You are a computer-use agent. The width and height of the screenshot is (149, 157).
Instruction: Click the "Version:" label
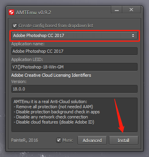(19, 81)
